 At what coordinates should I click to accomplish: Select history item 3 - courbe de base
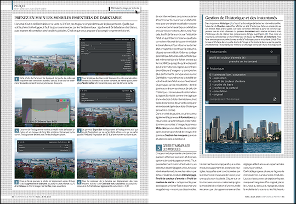point(221,85)
